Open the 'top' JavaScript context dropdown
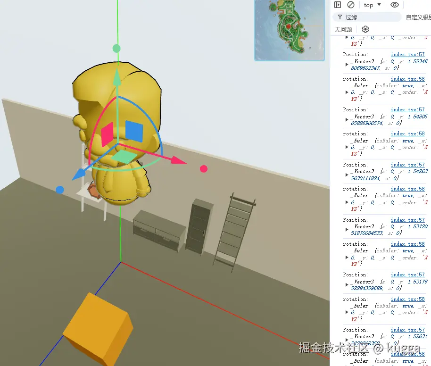This screenshot has width=431, height=366. (372, 5)
